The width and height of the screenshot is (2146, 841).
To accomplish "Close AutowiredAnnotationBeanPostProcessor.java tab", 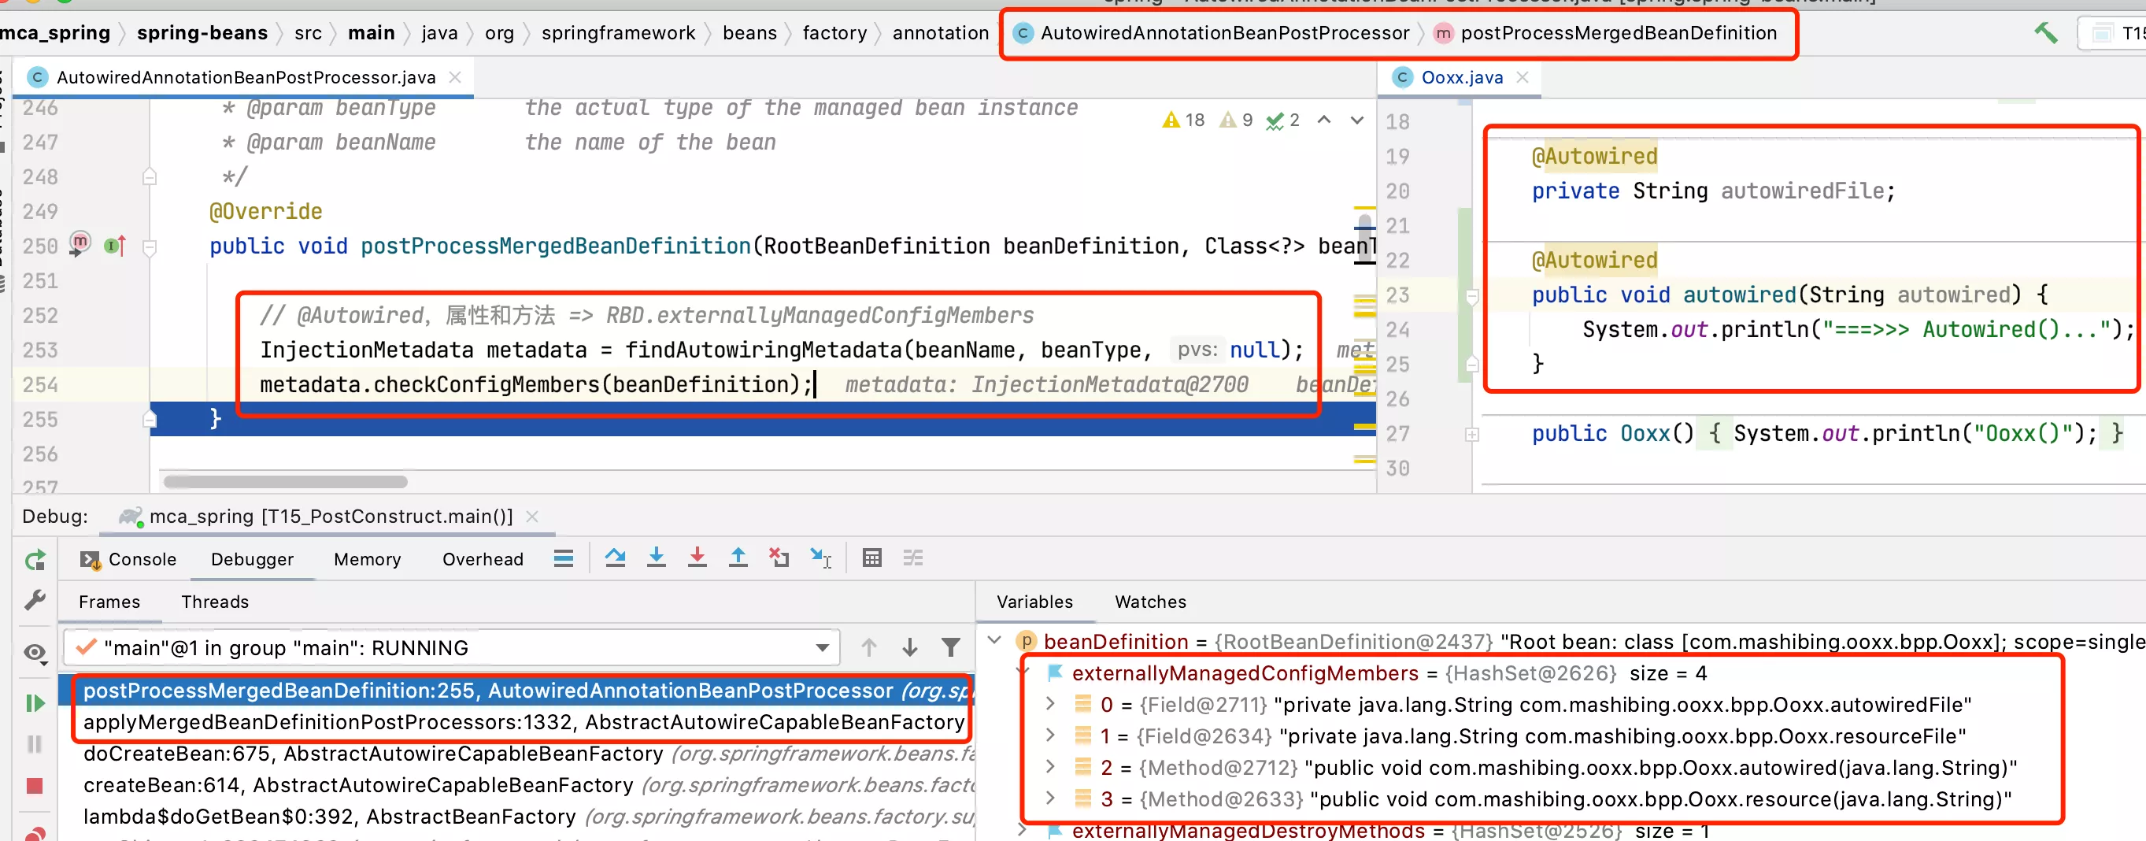I will tap(455, 77).
